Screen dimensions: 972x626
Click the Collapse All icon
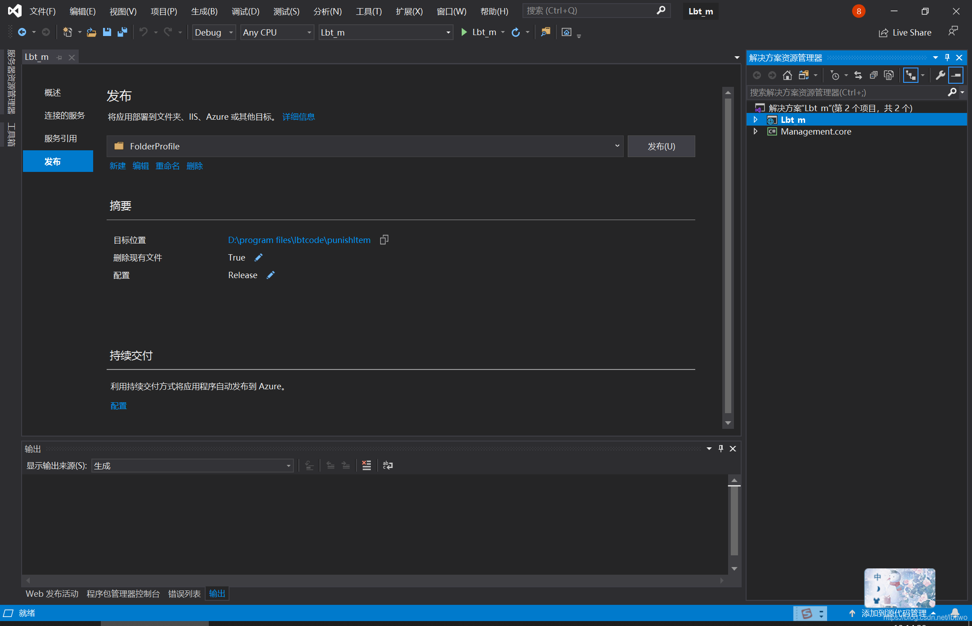click(873, 75)
